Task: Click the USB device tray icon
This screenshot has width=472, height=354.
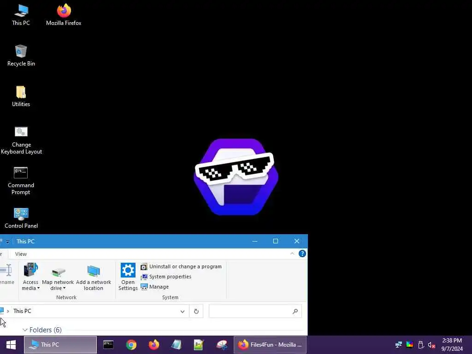Action: point(421,345)
